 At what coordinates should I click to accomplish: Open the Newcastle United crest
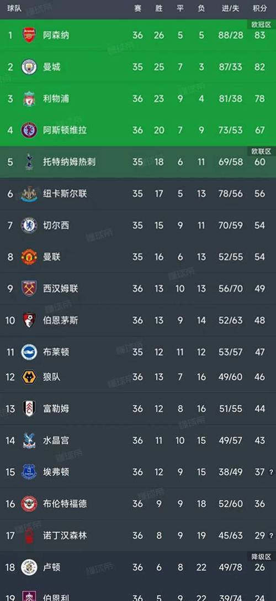(x=29, y=194)
